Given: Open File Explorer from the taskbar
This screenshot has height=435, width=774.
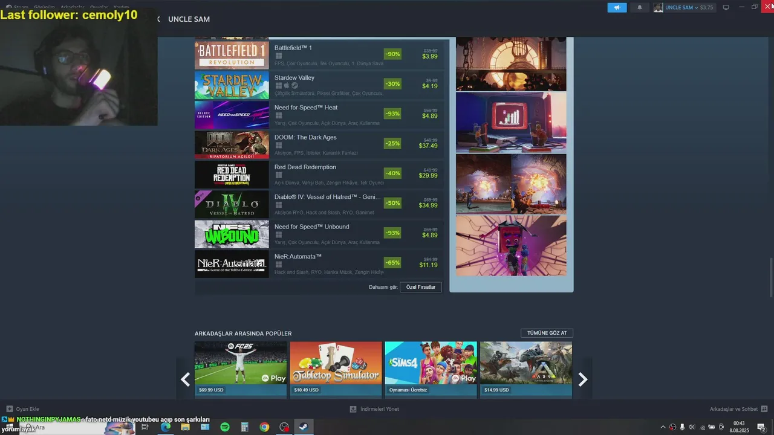Looking at the screenshot, I should coord(185,427).
